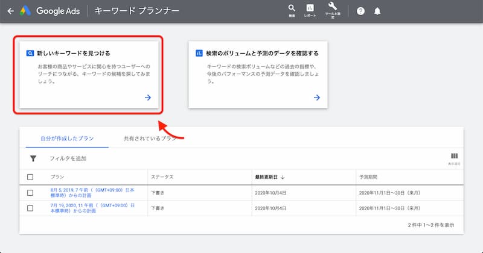
Task: Open the 8月 5, 2019 plan link
Action: pos(92,193)
